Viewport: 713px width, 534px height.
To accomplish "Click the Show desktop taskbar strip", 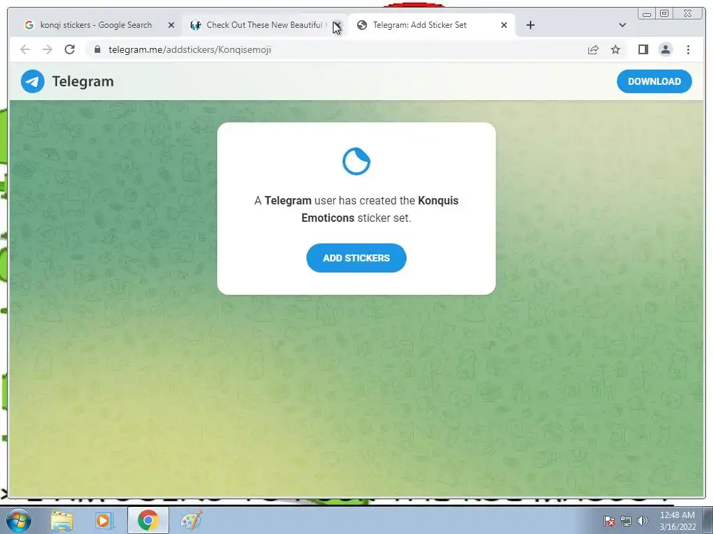I will (x=708, y=520).
